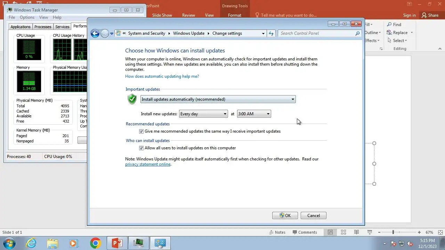
Task: Click the Memory meter showing 1.34 GB
Action: [x=29, y=81]
